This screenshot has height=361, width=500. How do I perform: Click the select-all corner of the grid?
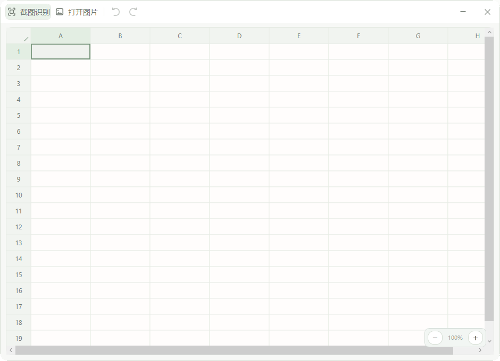19,36
